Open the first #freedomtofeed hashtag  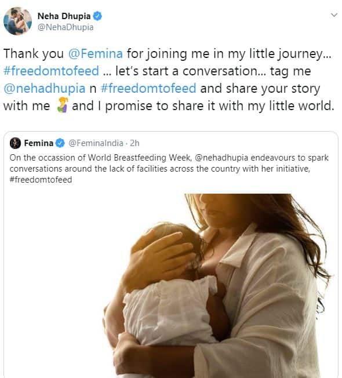(x=52, y=71)
